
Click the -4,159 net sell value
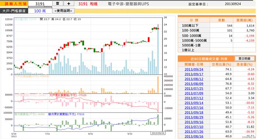[x=250, y=41]
